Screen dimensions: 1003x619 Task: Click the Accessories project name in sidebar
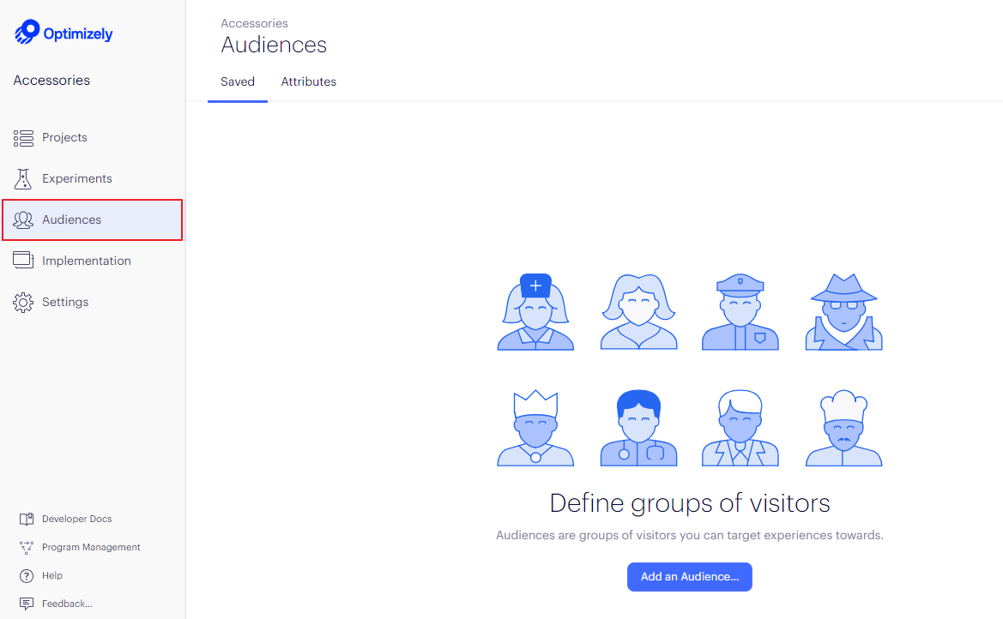[x=51, y=81]
